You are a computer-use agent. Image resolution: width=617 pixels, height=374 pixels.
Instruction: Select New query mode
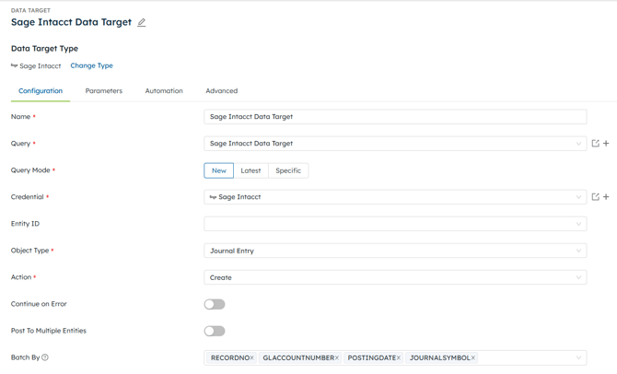(219, 170)
